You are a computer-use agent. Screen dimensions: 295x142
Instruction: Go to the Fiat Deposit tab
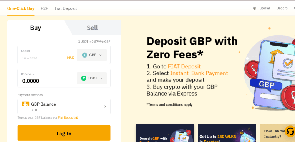coord(66,8)
